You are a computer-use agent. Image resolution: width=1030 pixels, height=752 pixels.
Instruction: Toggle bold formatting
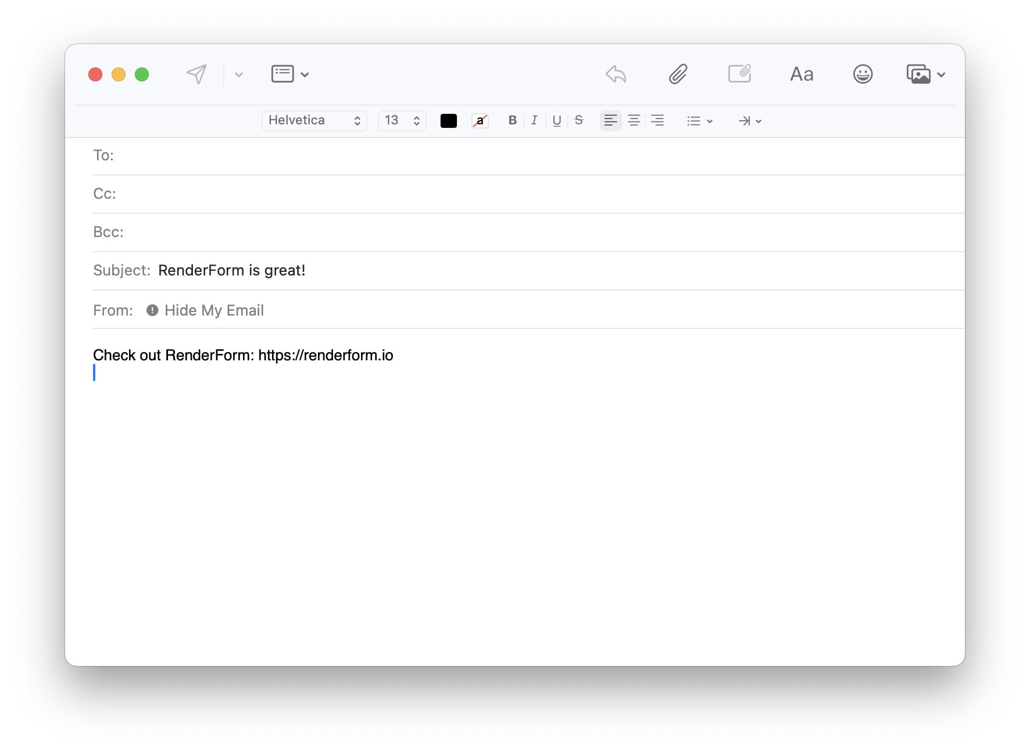[x=512, y=120]
